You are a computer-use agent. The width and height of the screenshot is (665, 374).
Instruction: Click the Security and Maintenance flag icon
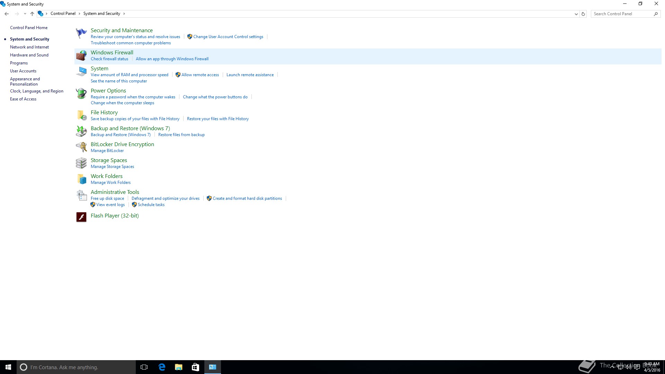coord(81,34)
